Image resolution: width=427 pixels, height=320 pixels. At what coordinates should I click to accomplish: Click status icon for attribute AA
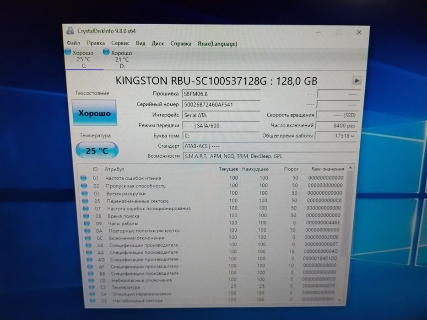point(89,252)
